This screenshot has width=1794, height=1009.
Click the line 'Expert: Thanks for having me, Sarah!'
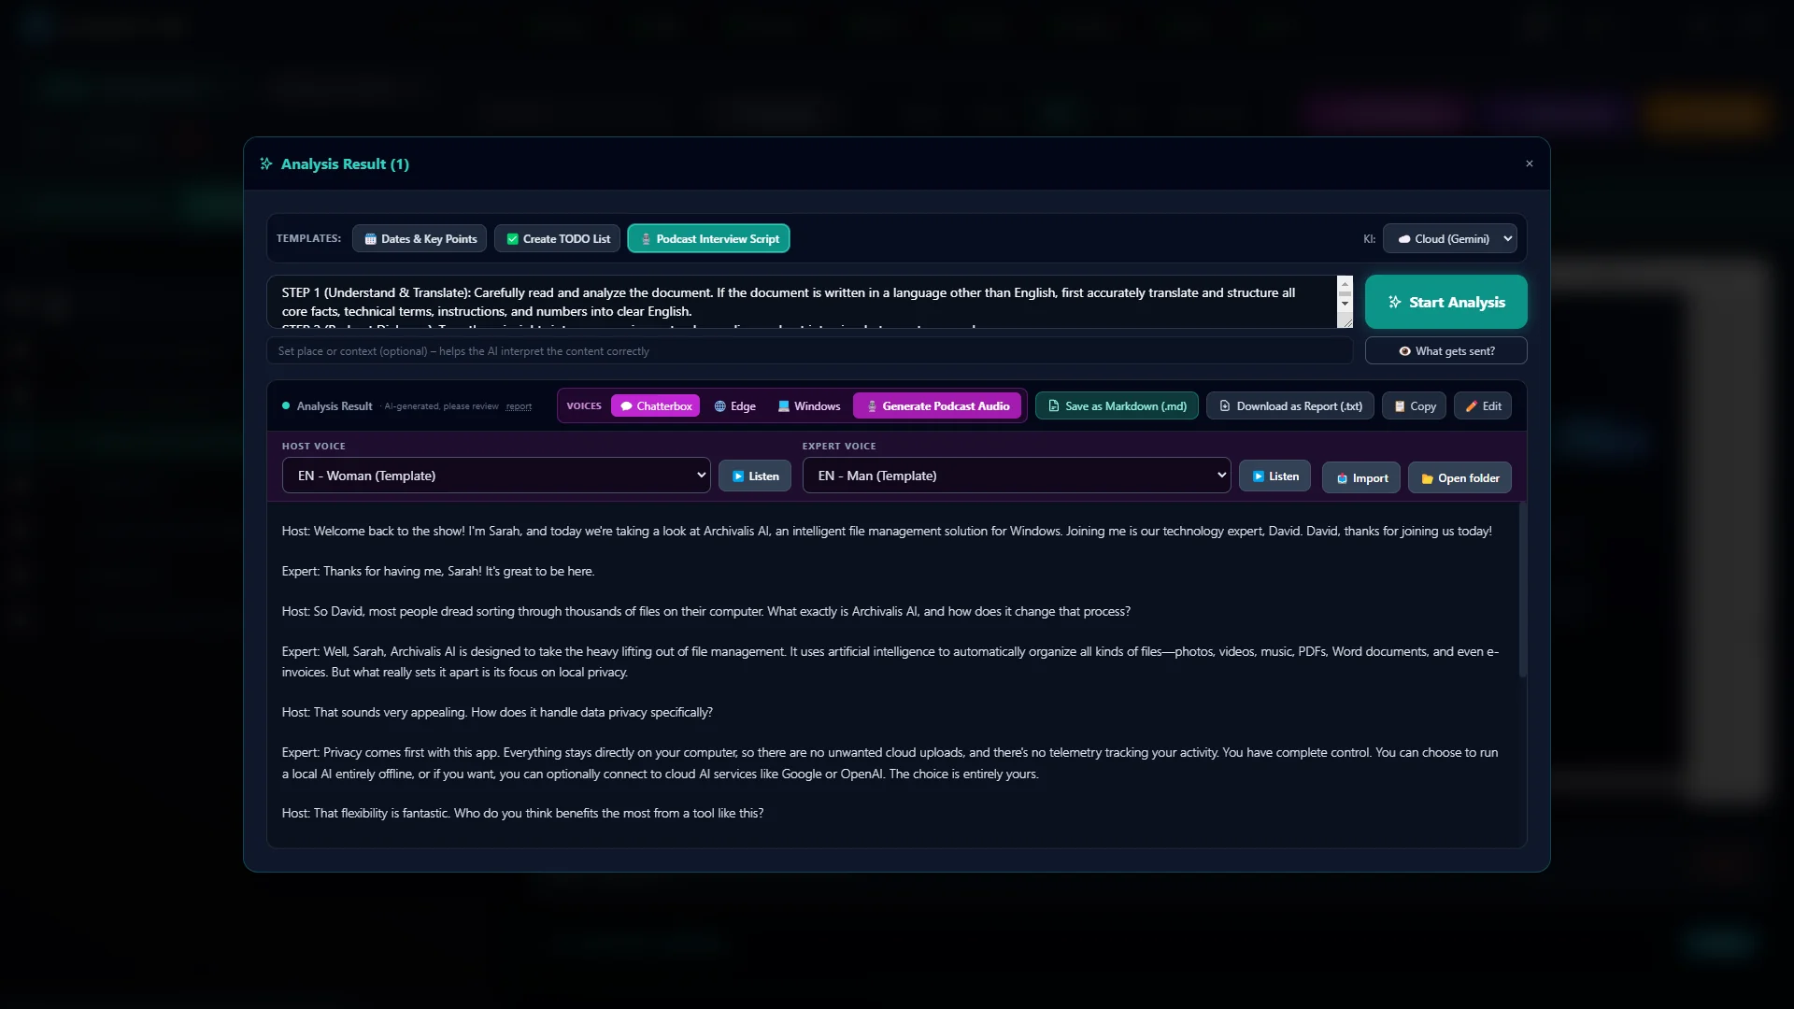point(438,571)
